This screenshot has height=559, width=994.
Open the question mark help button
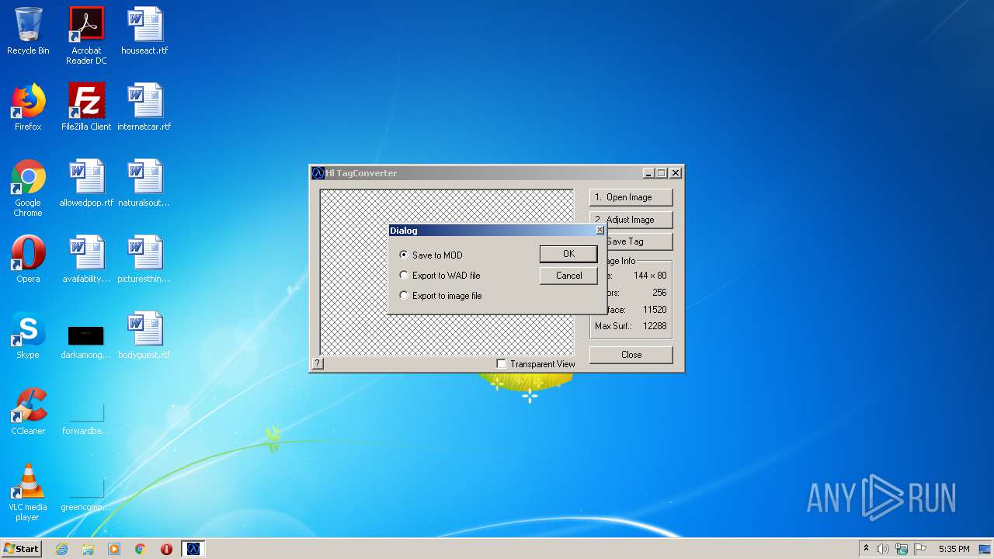(318, 363)
